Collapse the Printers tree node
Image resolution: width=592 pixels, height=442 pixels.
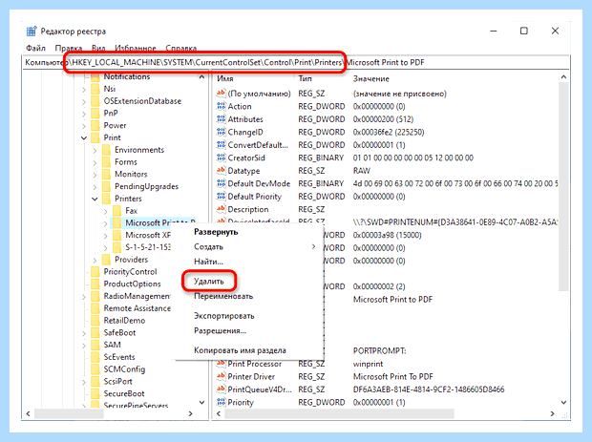(x=95, y=199)
